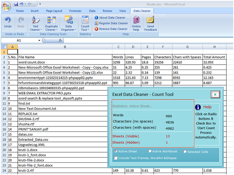
Task: Open Online Help book icon
Action: click(x=136, y=20)
